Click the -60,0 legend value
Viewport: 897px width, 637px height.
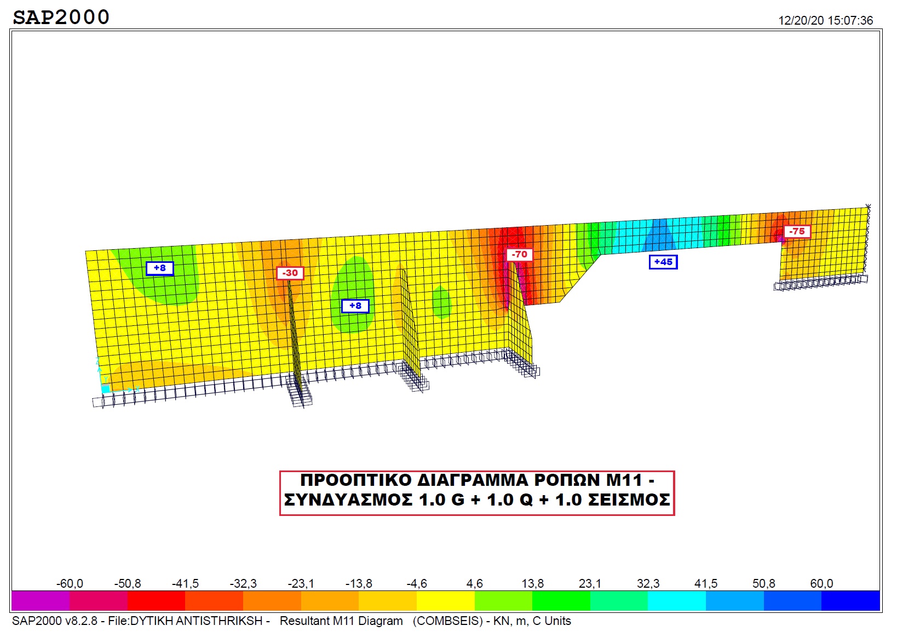pos(70,584)
